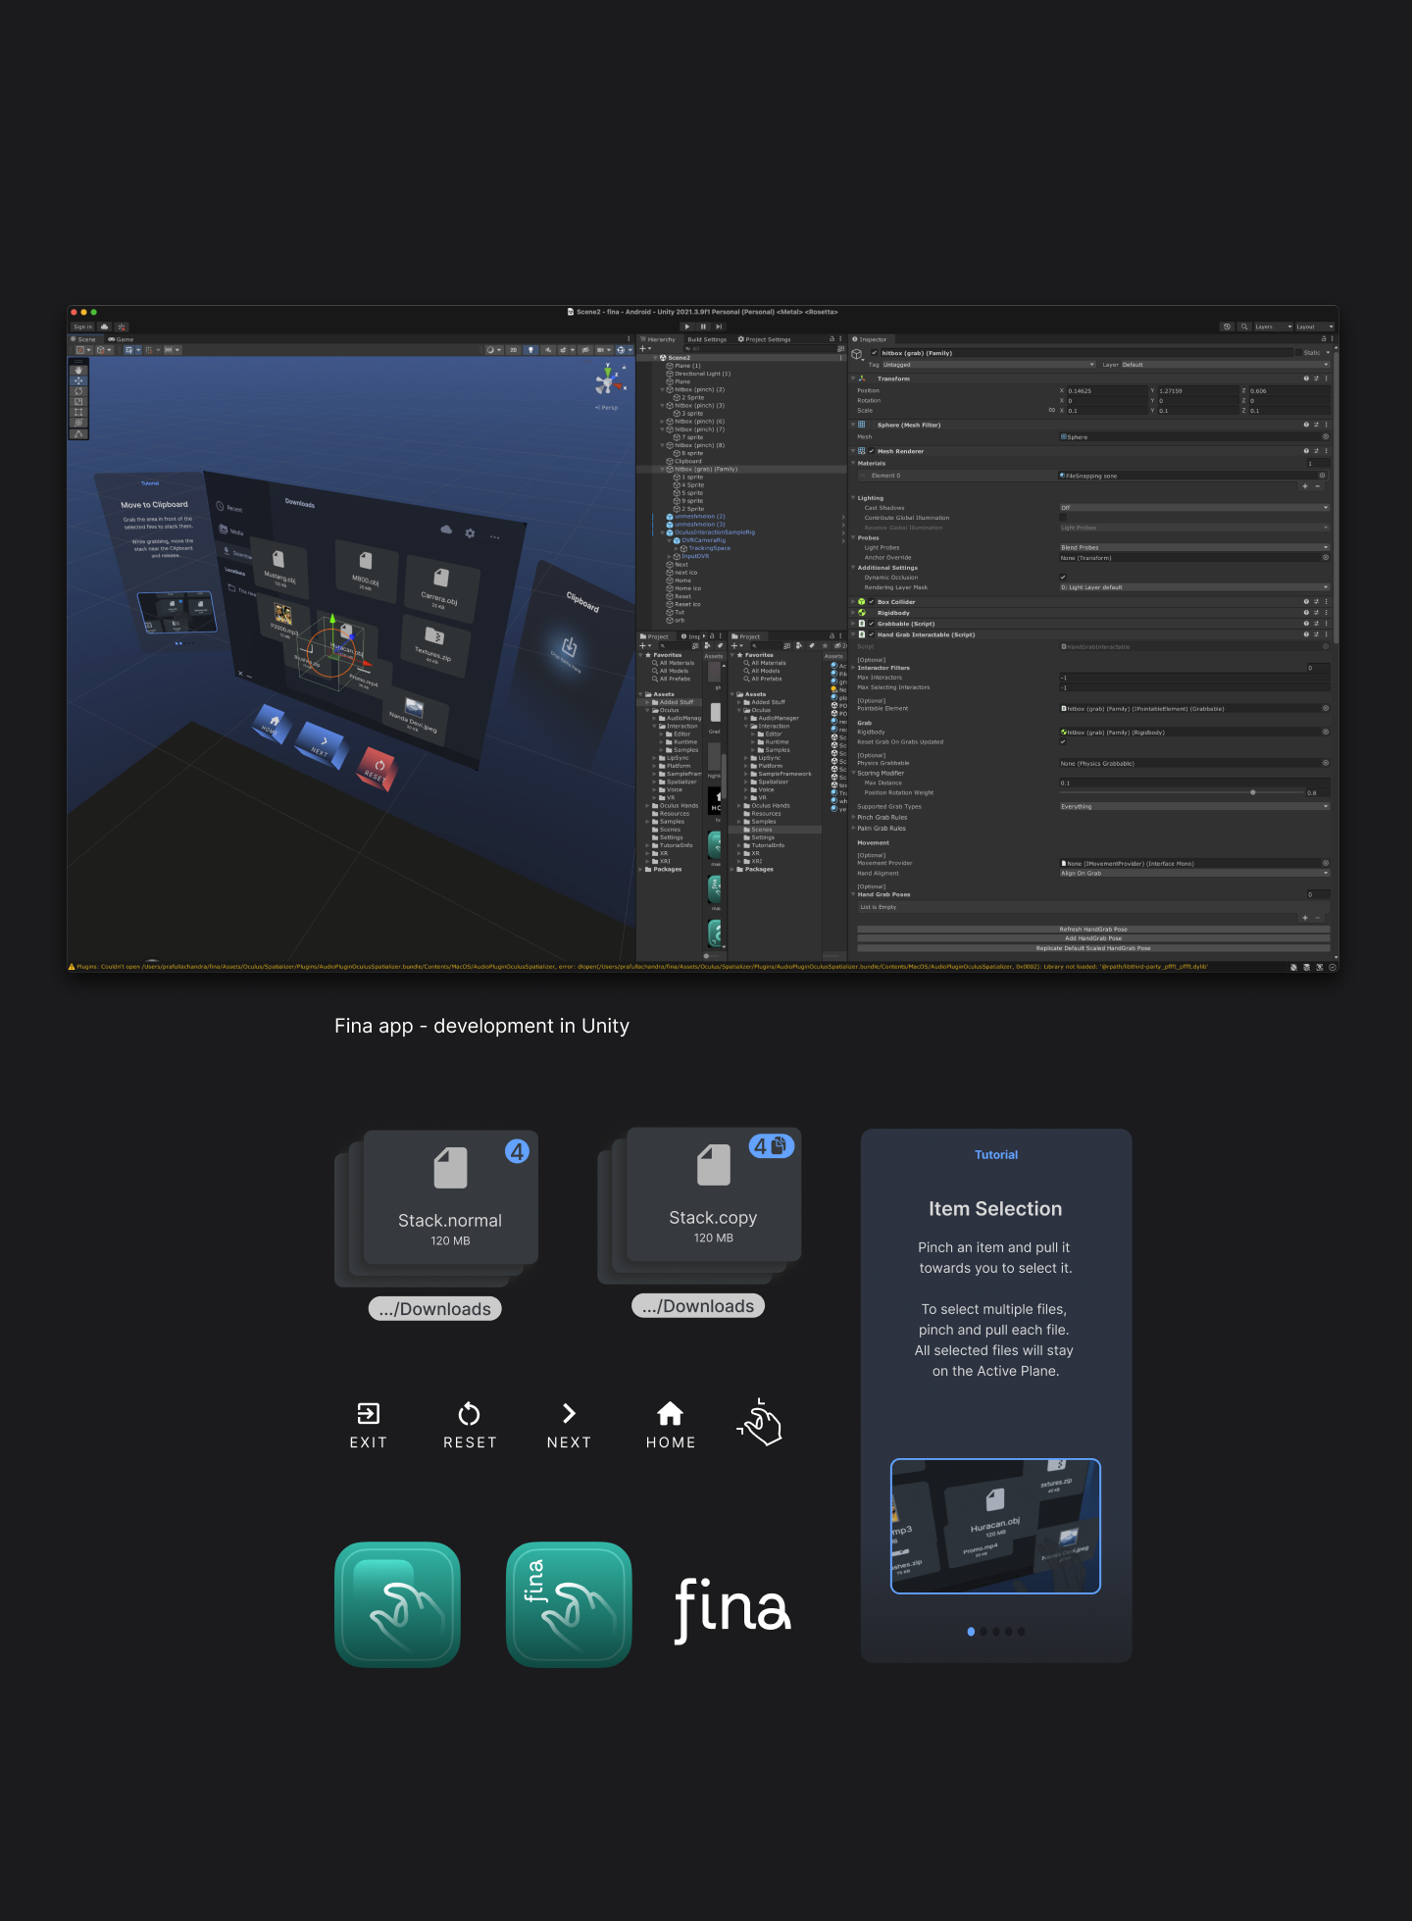Click the Scene orientation gizmo
The height and width of the screenshot is (1921, 1412).
pos(609,381)
